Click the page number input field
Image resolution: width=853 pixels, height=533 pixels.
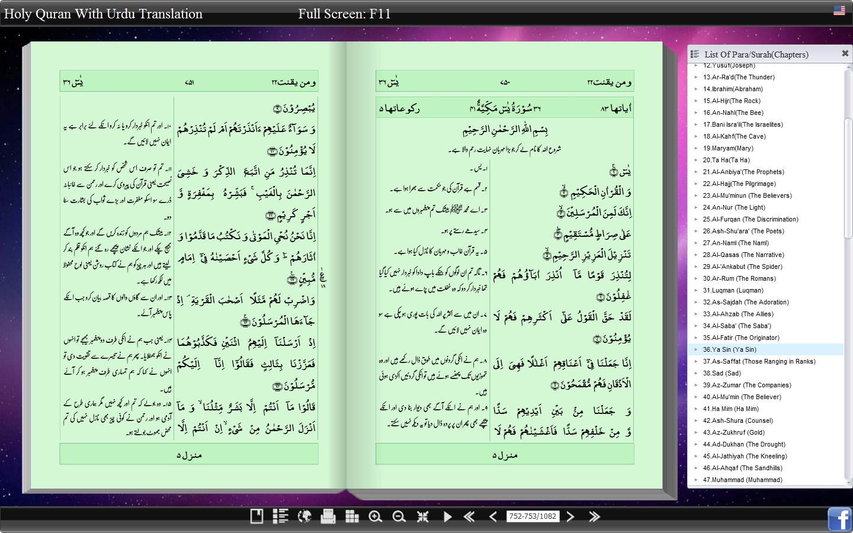(533, 516)
